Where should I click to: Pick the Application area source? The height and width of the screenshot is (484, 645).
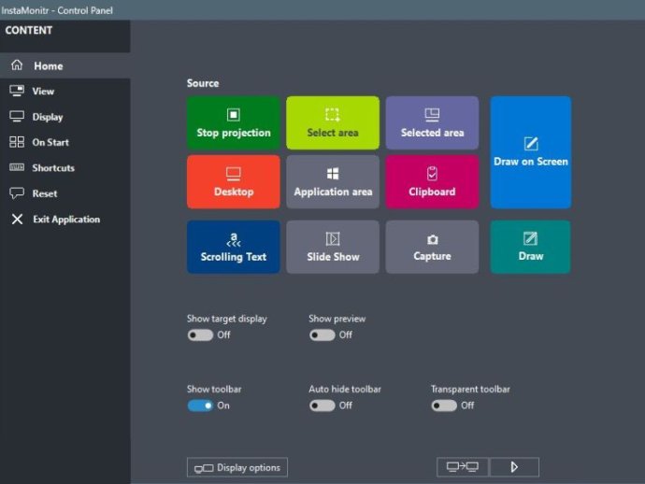tap(333, 182)
